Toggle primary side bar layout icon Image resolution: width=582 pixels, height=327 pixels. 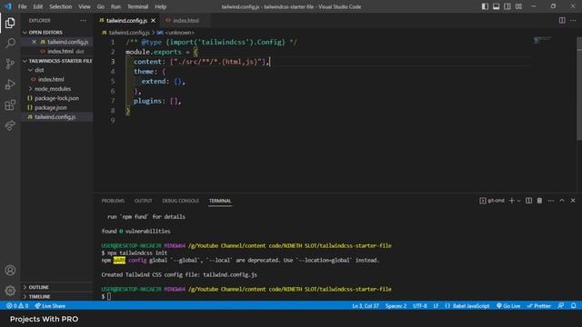click(485, 6)
